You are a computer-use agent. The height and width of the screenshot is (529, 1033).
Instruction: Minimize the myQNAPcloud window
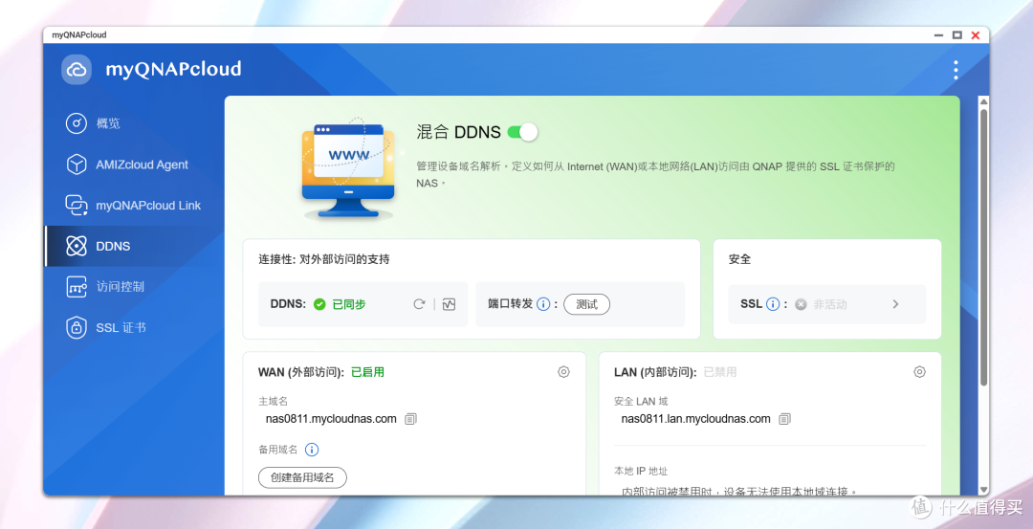[x=939, y=34]
